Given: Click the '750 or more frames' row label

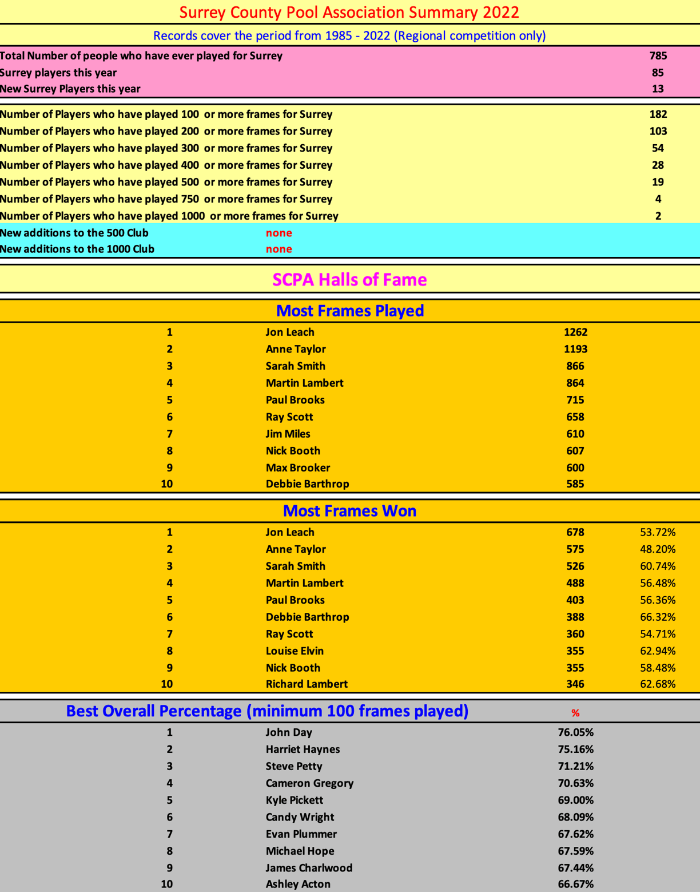Looking at the screenshot, I should 166,199.
